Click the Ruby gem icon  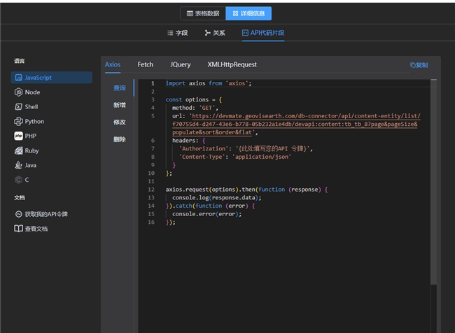pos(19,150)
